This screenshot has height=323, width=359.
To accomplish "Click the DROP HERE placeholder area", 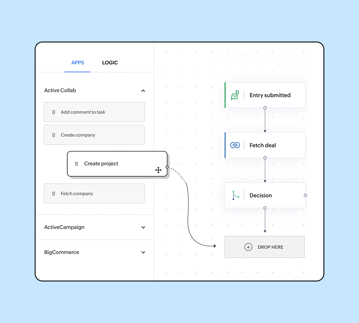I will 264,246.
